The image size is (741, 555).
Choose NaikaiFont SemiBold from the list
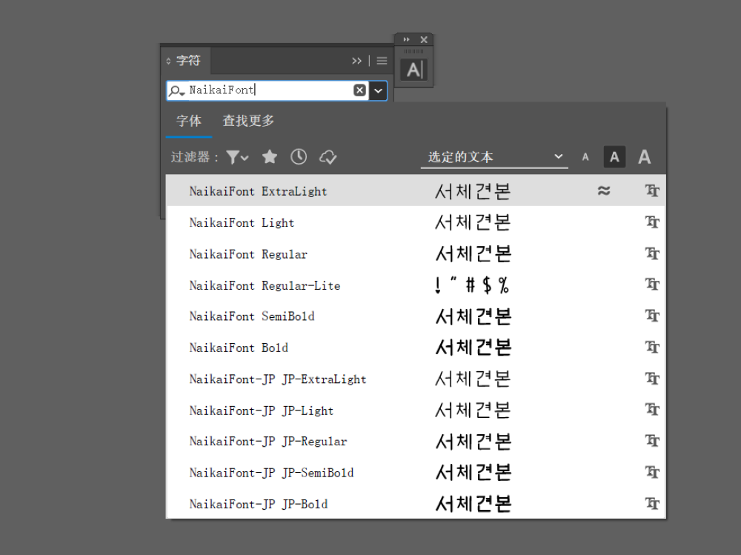click(x=416, y=316)
